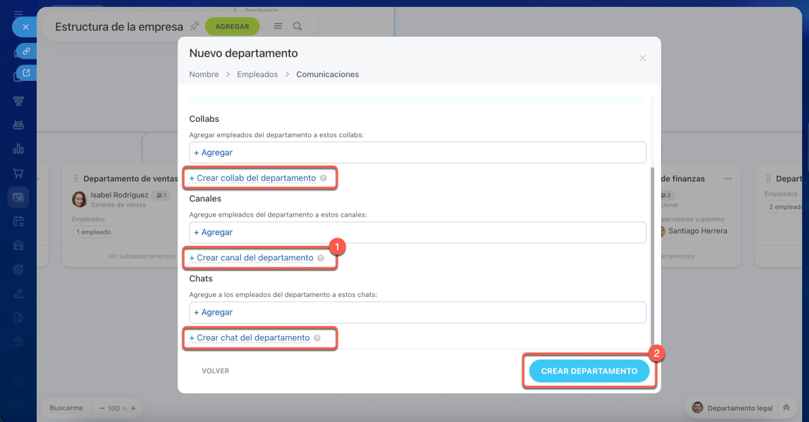The image size is (809, 422).
Task: Close the Nuevo departamento dialog
Action: (x=642, y=57)
